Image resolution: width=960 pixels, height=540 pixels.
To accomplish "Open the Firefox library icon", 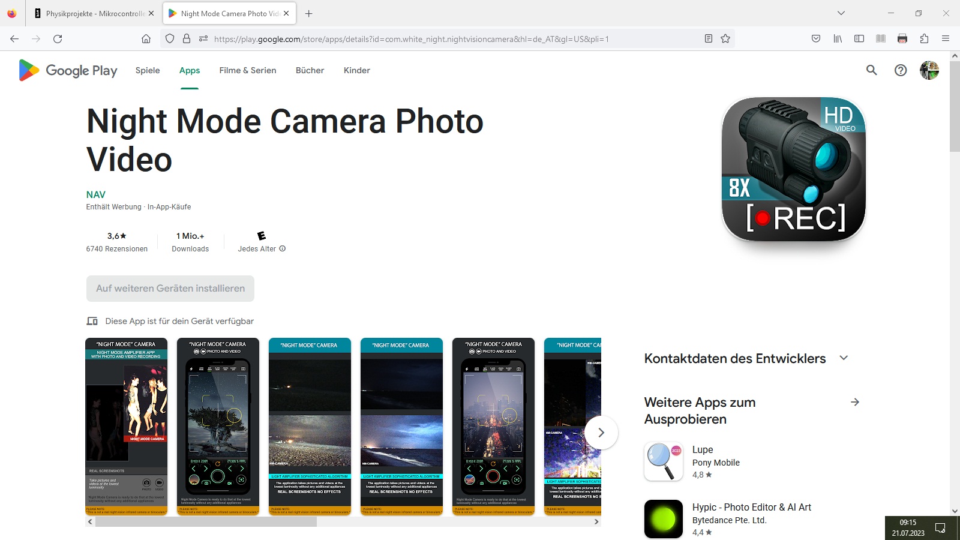I will pos(838,39).
